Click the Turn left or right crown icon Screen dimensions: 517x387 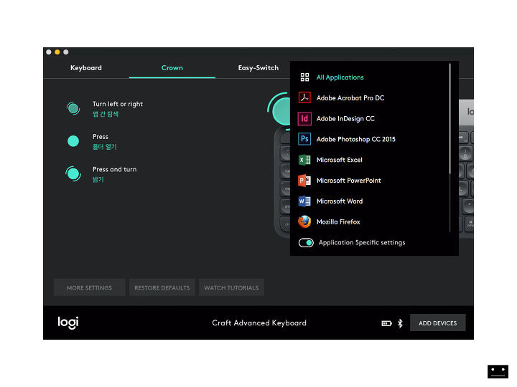pos(73,108)
